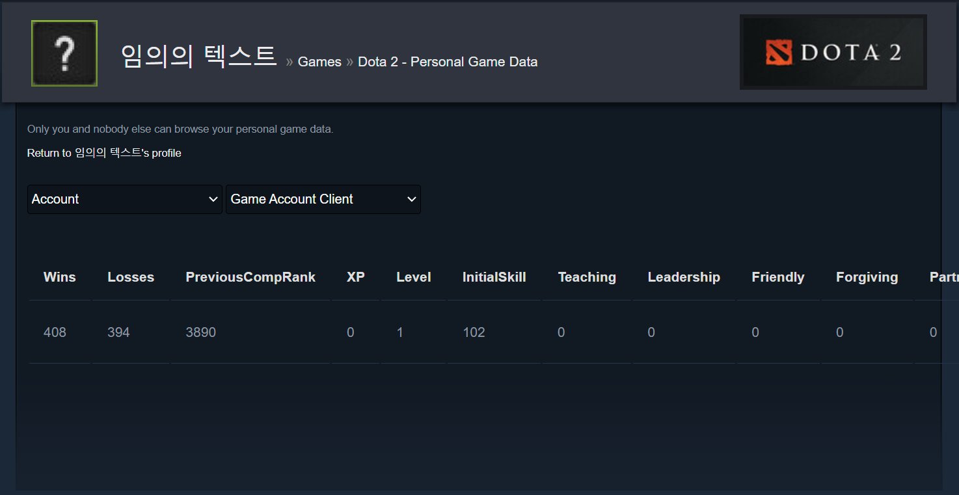959x495 pixels.
Task: Click the Losses value 394
Action: (118, 332)
